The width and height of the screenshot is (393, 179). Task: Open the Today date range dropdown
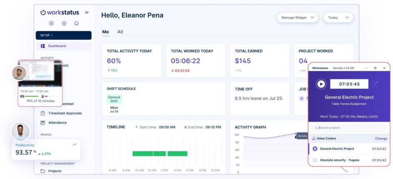pos(338,17)
